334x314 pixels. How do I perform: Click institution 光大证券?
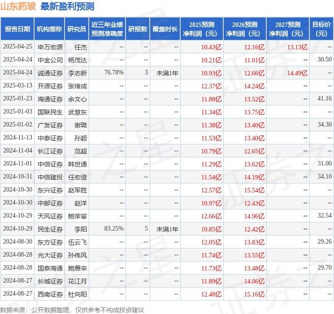coord(50,255)
